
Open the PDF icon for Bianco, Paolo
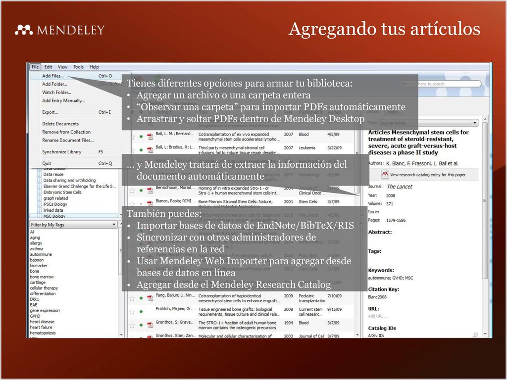click(150, 203)
